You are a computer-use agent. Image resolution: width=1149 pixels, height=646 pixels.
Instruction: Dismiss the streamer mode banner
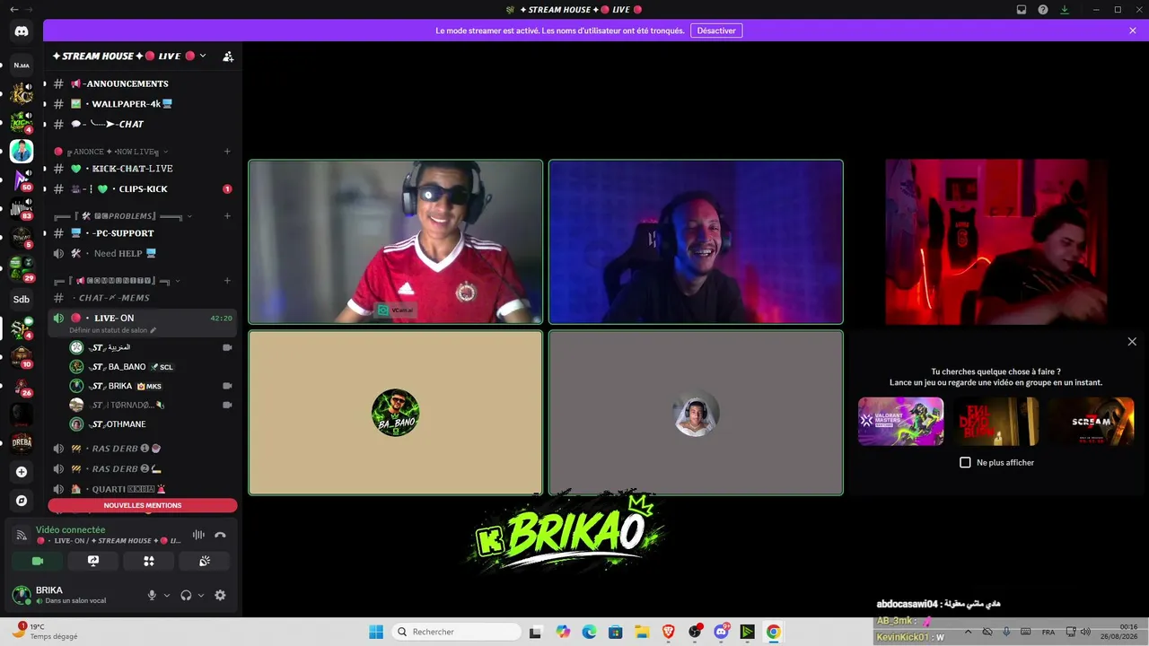point(1133,31)
